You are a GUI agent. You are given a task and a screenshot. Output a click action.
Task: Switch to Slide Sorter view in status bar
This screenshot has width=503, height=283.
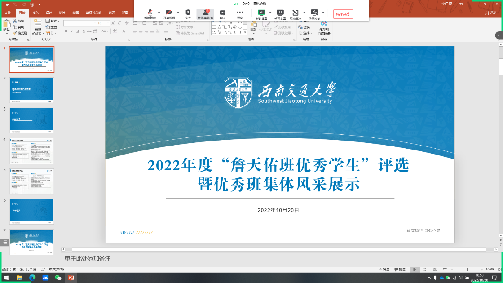(x=424, y=270)
